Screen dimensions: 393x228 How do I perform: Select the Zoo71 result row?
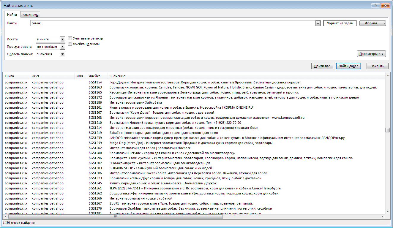coord(194,203)
